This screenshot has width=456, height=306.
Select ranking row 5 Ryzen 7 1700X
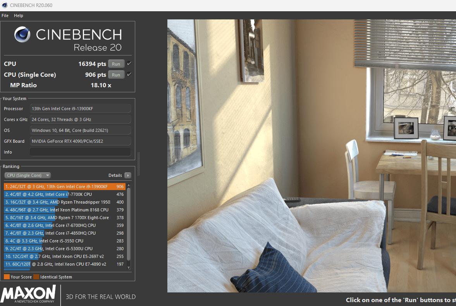coord(65,218)
